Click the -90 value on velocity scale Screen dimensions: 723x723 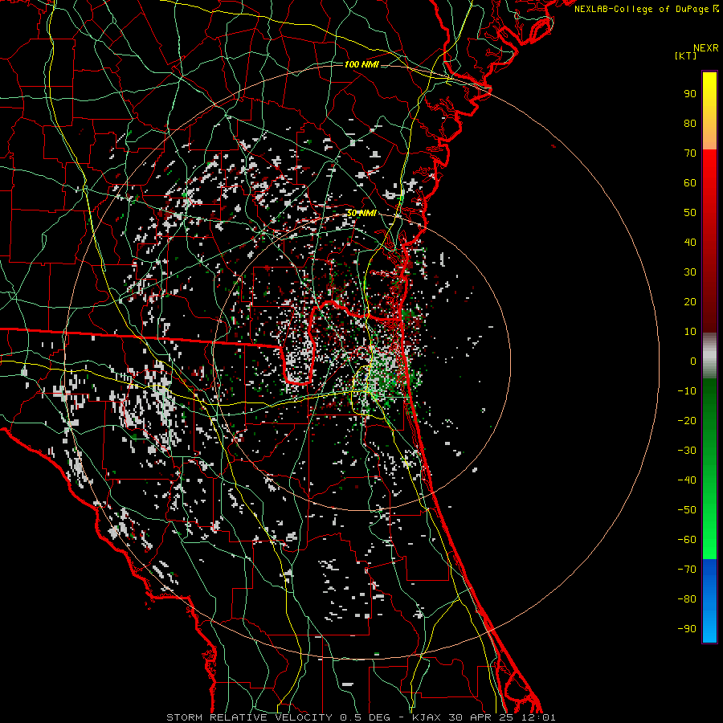coord(687,629)
